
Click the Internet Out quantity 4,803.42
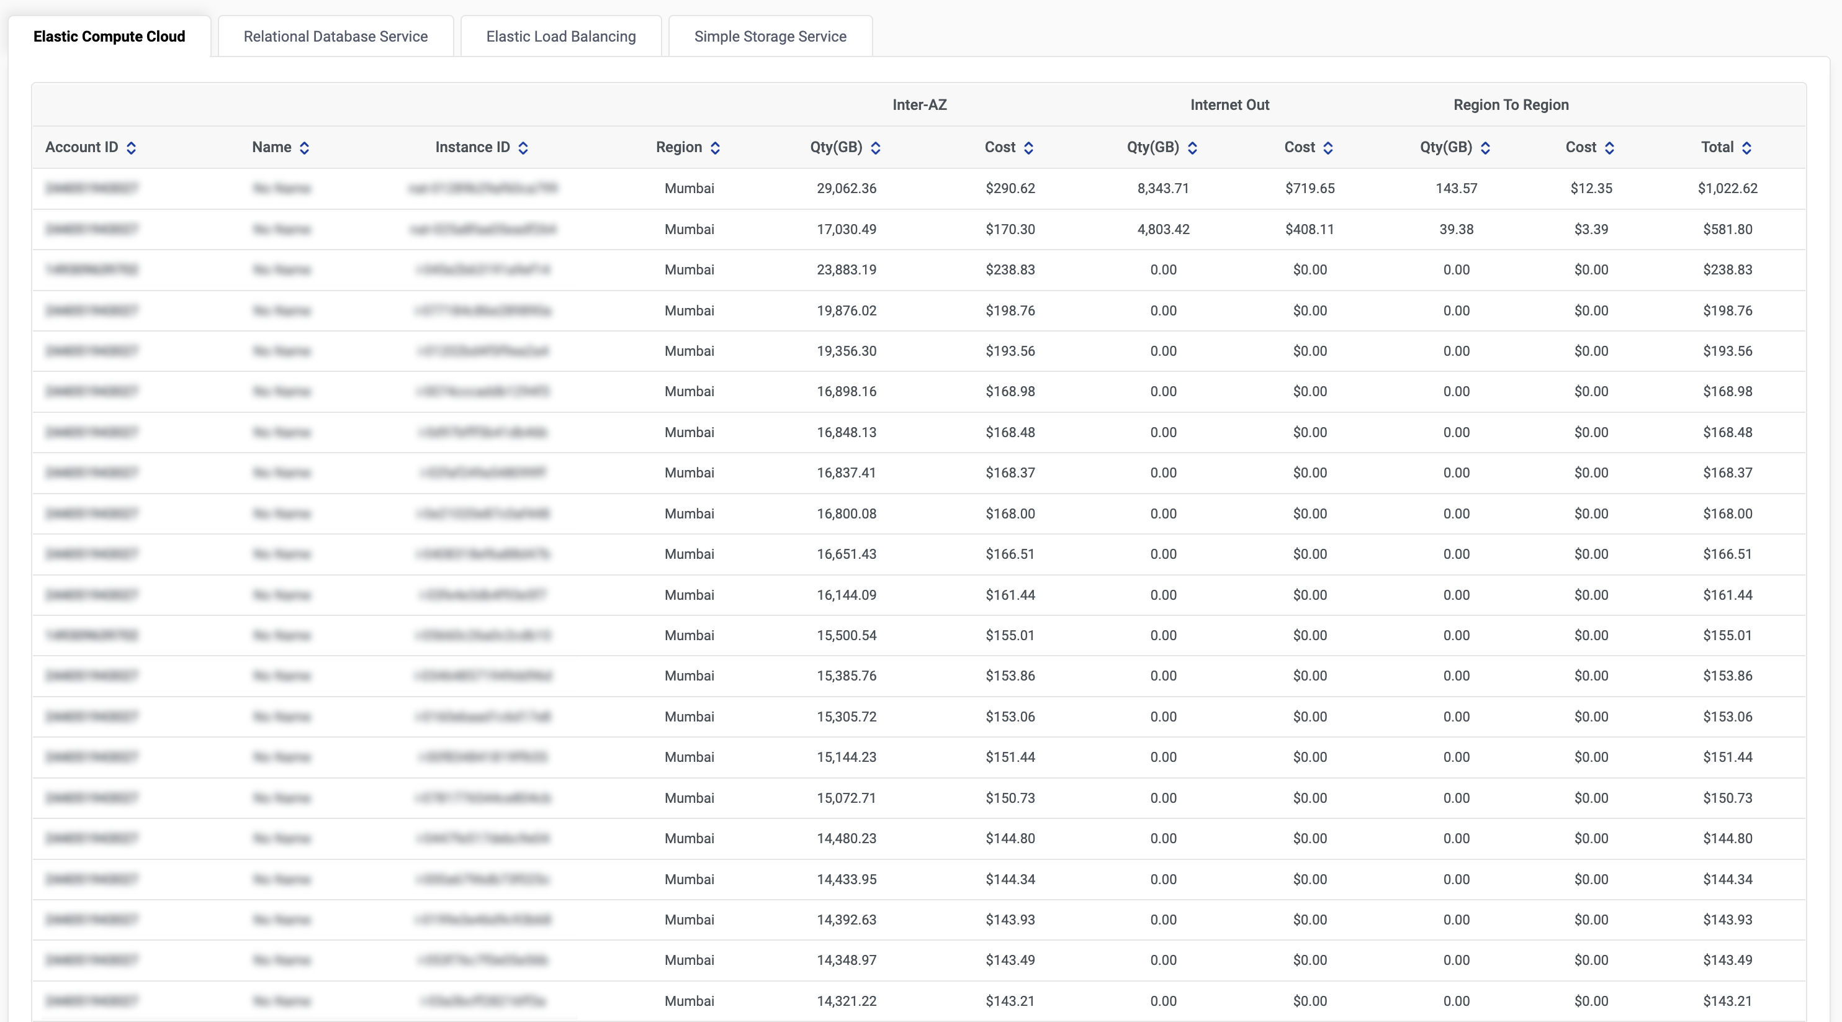tap(1164, 230)
